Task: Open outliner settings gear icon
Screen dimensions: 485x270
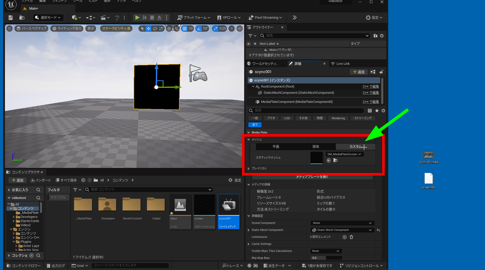Action: (x=382, y=36)
